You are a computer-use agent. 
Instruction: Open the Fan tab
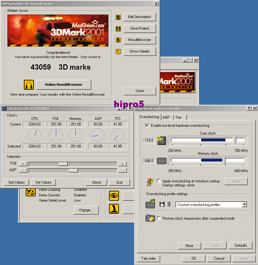point(179,117)
